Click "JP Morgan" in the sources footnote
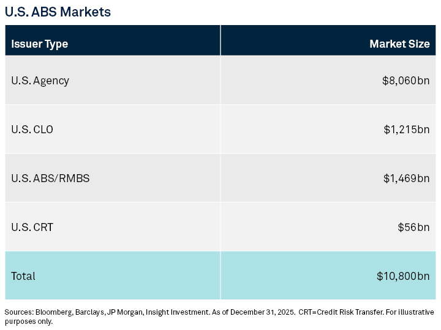Image resolution: width=441 pixels, height=330 pixels. tap(126, 312)
